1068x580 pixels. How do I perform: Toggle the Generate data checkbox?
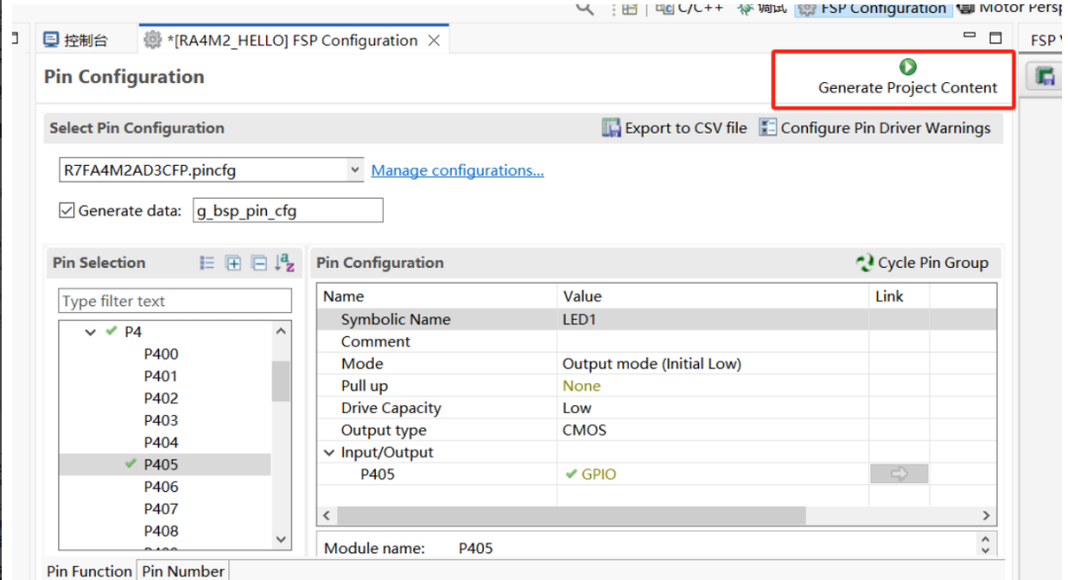pos(67,210)
